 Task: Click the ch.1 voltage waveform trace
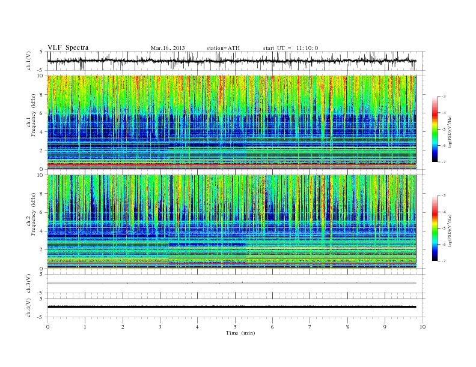(x=231, y=61)
